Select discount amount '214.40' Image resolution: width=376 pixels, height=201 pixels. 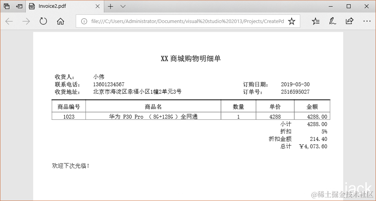point(319,139)
